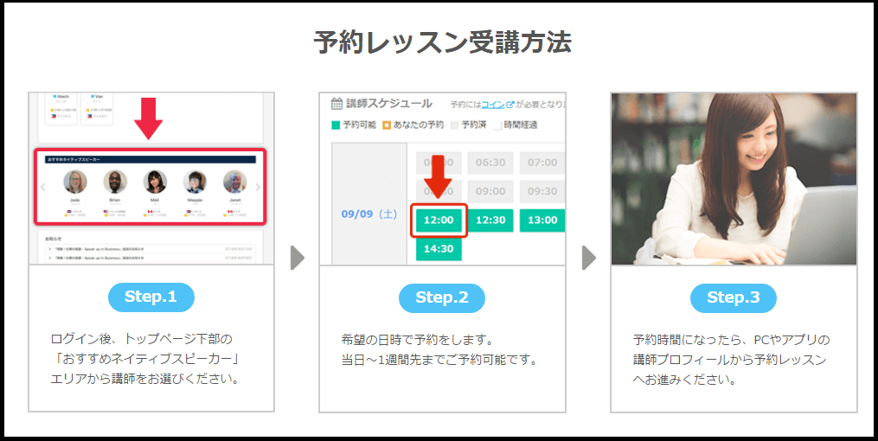Select tutor Brian's avatar
878x441 pixels.
[115, 182]
